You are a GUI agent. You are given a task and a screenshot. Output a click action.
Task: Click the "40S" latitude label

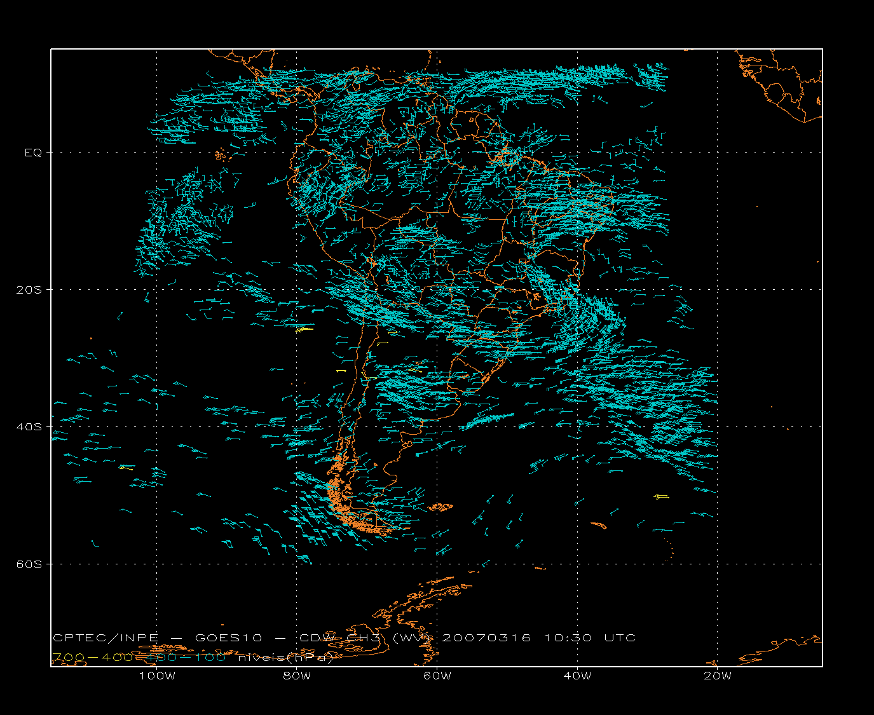point(29,427)
